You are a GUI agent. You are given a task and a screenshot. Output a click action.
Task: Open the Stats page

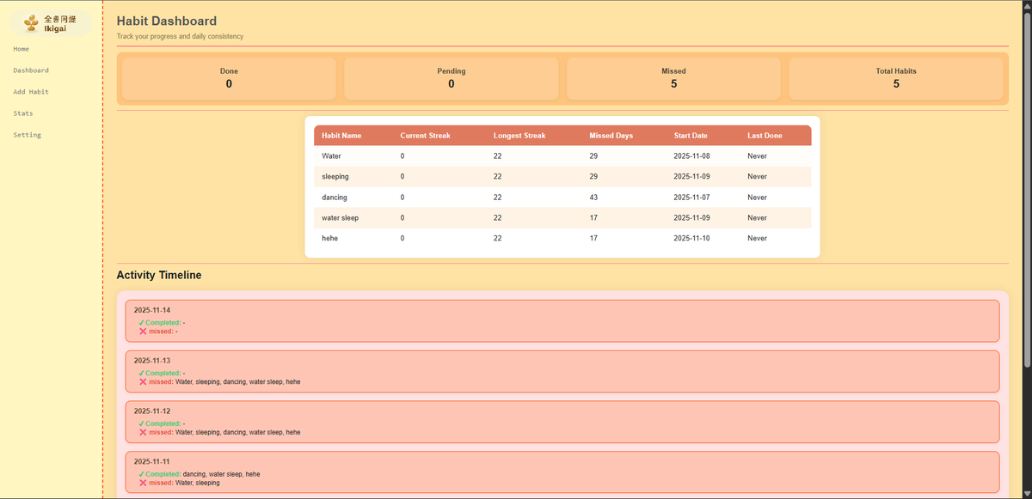click(23, 113)
